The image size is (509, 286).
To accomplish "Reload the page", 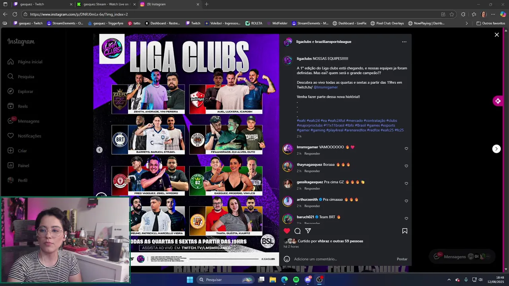I will 15,14.
